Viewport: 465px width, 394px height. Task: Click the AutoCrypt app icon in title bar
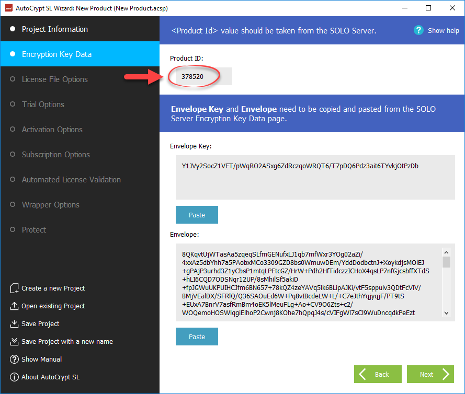(8, 8)
